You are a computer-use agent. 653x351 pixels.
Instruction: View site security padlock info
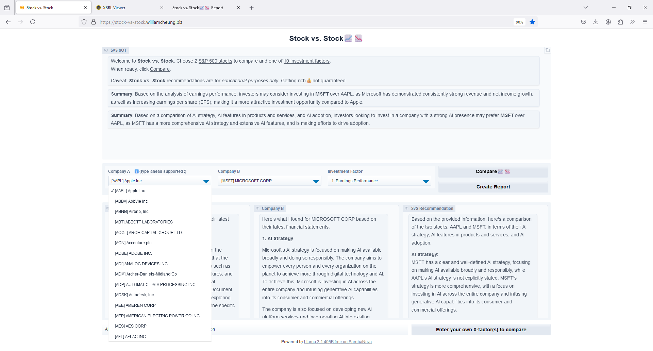[94, 22]
